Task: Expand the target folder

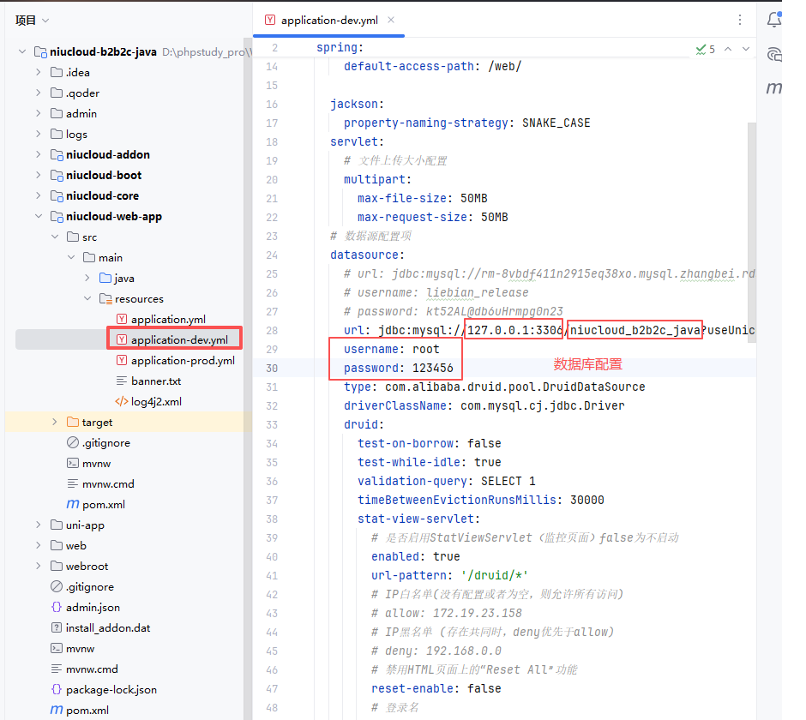Action: click(55, 422)
